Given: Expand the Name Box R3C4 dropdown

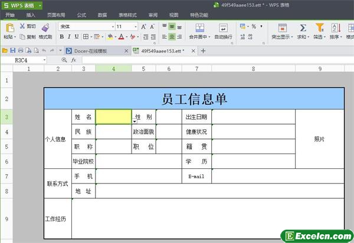Looking at the screenshot, I should [44, 60].
